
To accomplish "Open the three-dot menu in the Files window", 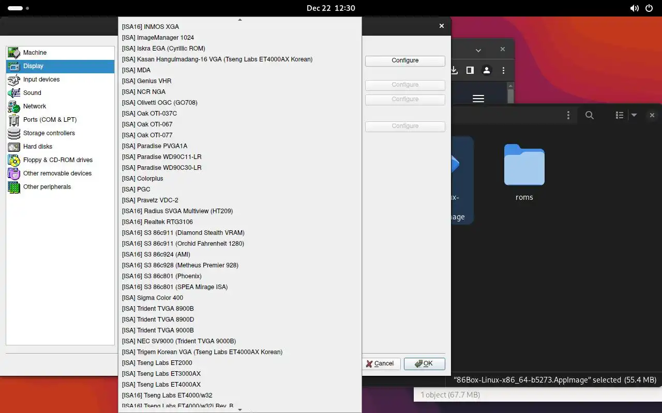I will [568, 115].
